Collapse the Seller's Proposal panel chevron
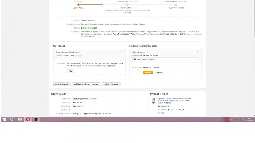Image resolution: width=255 pixels, height=143 pixels. (197, 52)
